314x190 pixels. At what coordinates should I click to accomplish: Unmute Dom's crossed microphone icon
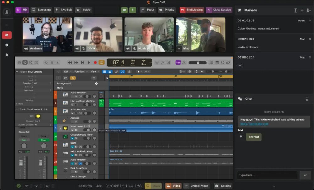[84, 48]
